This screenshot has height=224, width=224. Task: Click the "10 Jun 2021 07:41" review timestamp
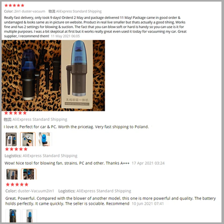pyautogui.click(x=148, y=204)
